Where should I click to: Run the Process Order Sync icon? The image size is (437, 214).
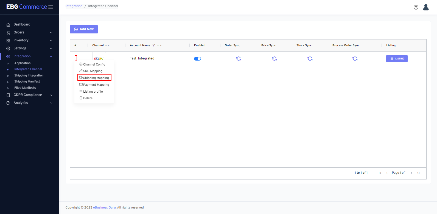355,59
